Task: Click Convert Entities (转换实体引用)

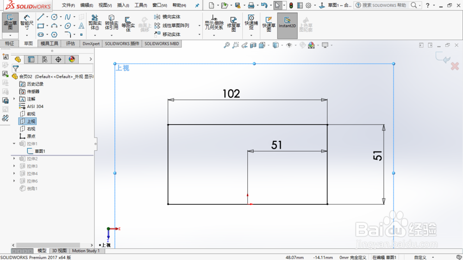Action: click(111, 22)
